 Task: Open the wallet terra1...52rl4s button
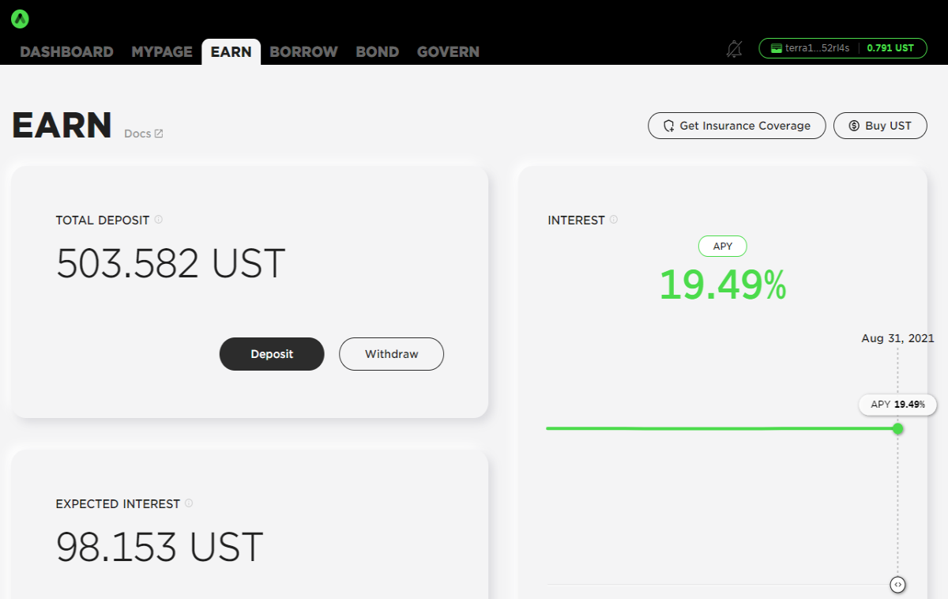[x=843, y=48]
